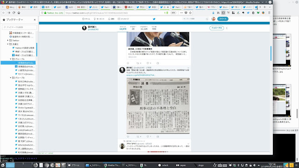Collapse the Group B bookmark folder
The height and width of the screenshot is (168, 299).
click(11, 78)
